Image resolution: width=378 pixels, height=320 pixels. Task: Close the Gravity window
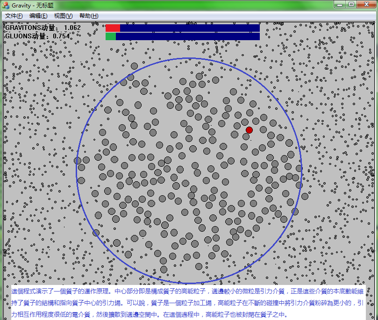pyautogui.click(x=366, y=5)
